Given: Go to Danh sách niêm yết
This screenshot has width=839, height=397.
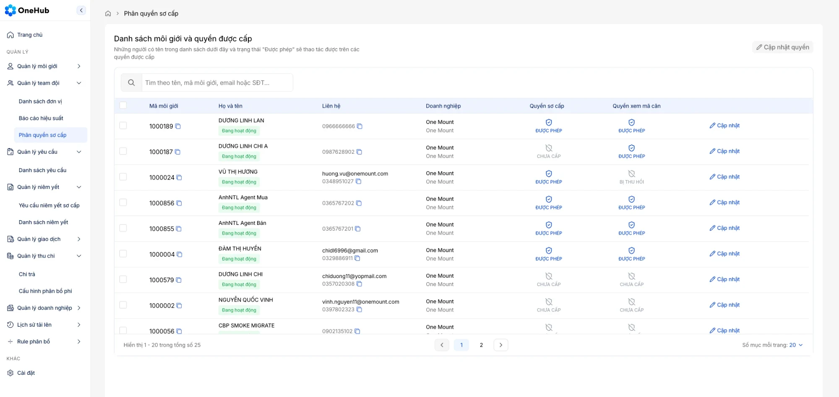Looking at the screenshot, I should [x=43, y=222].
